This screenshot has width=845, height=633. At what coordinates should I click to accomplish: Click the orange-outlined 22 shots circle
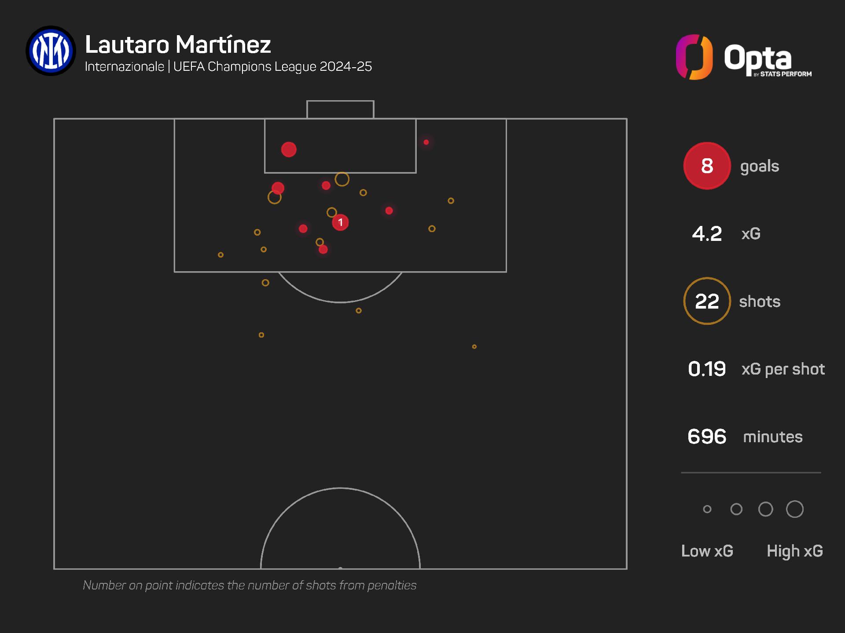tap(707, 301)
